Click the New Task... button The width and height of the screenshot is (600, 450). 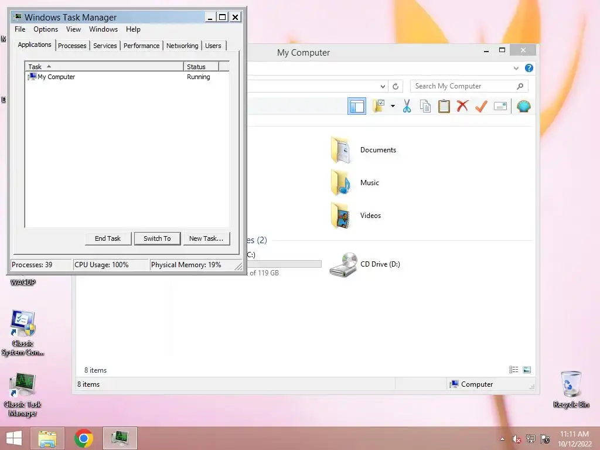206,238
